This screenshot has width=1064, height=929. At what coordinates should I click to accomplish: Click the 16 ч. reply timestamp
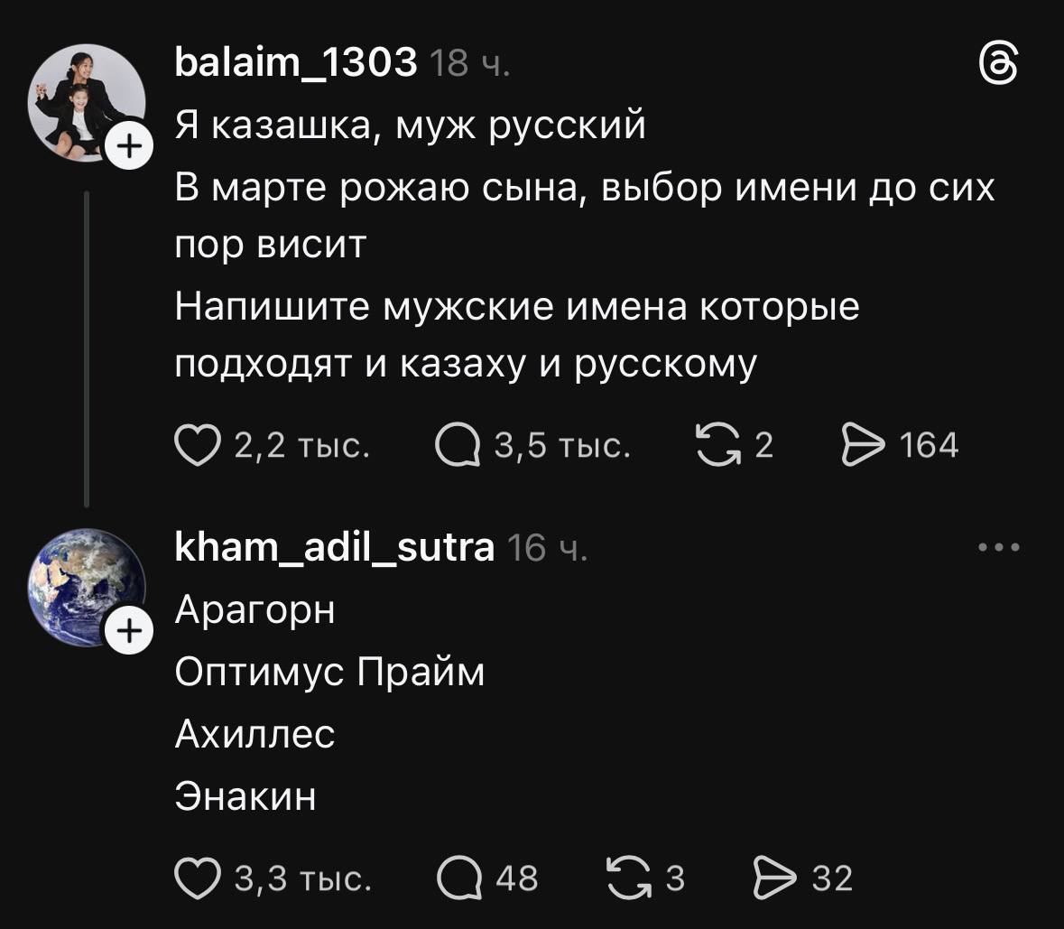pos(547,549)
